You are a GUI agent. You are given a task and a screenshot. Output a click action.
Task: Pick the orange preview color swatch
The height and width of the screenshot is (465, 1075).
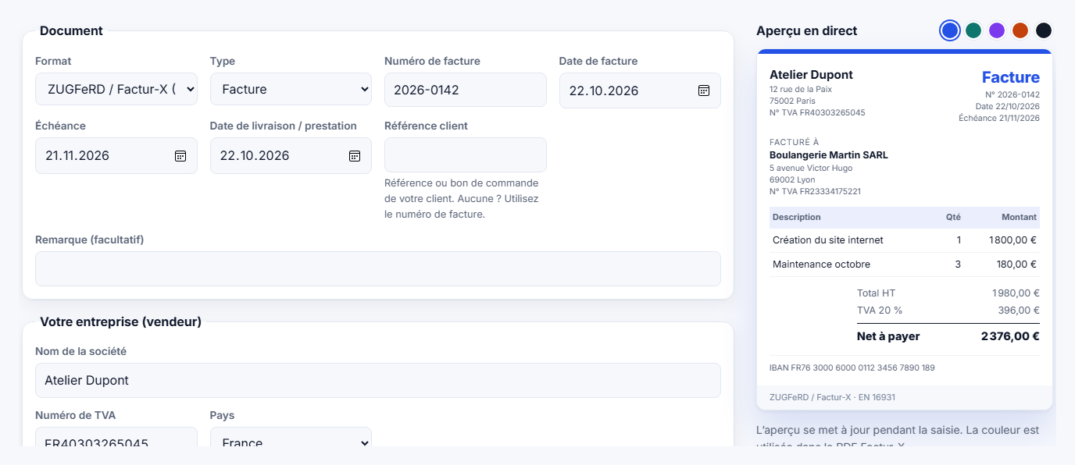click(1020, 30)
